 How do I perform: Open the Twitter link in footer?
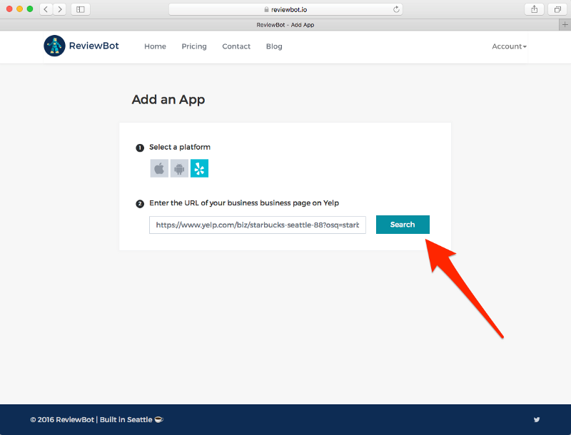point(537,419)
